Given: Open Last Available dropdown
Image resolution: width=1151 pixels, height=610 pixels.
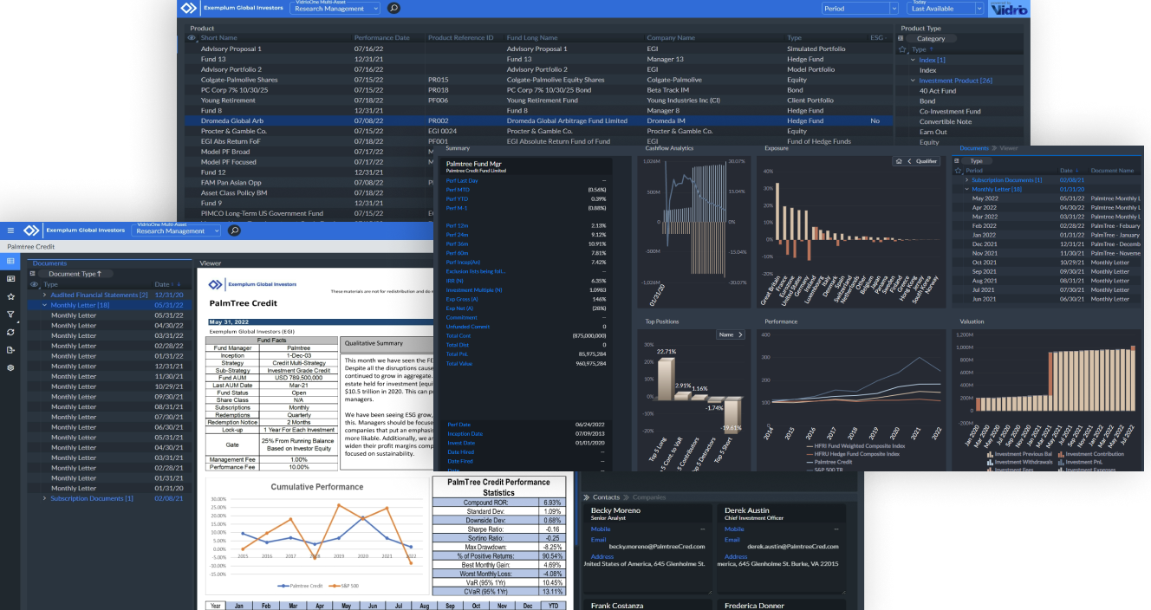Looking at the screenshot, I should tap(946, 9).
